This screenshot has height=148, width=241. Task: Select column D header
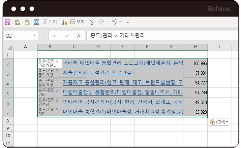(98, 47)
